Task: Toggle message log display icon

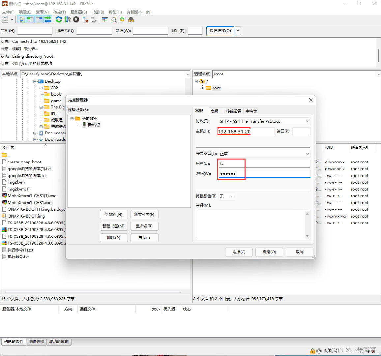Action: point(22,20)
